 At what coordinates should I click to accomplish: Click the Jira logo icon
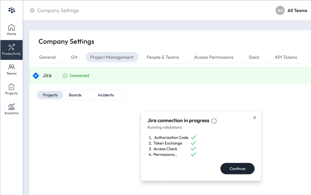tap(36, 76)
